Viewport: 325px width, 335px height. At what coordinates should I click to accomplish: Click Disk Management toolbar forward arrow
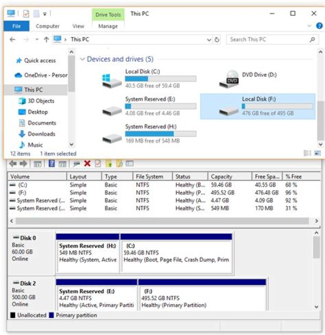(x=23, y=164)
